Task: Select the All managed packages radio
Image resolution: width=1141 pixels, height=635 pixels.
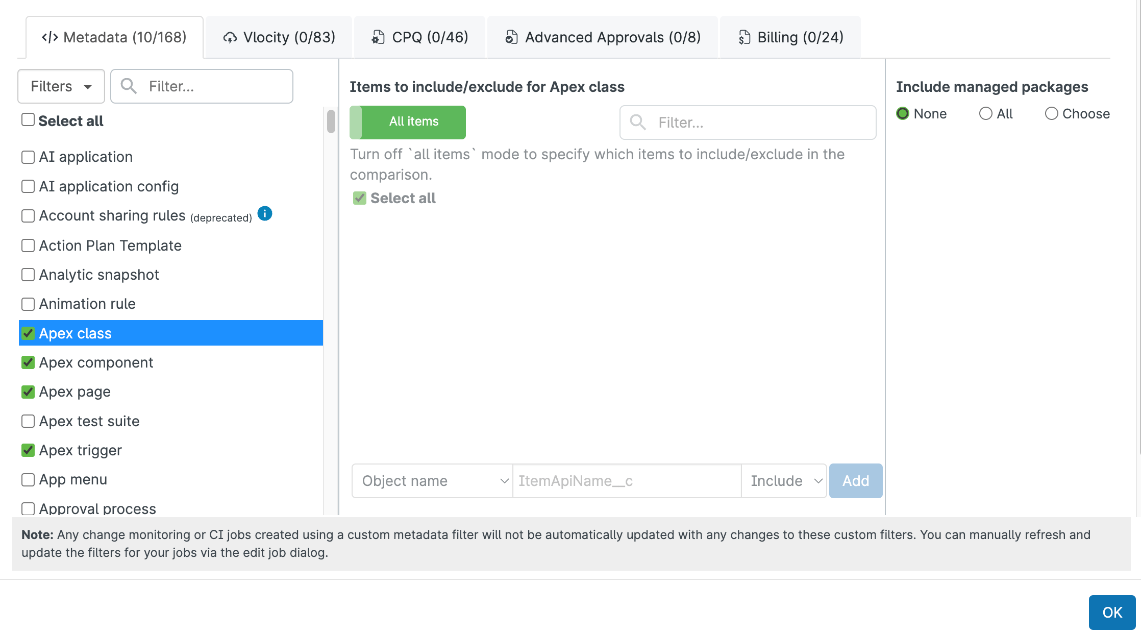Action: pyautogui.click(x=985, y=113)
